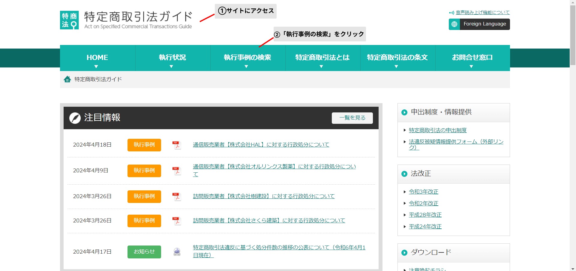Open the HOME menu tab
This screenshot has height=271, width=576.
[x=97, y=58]
